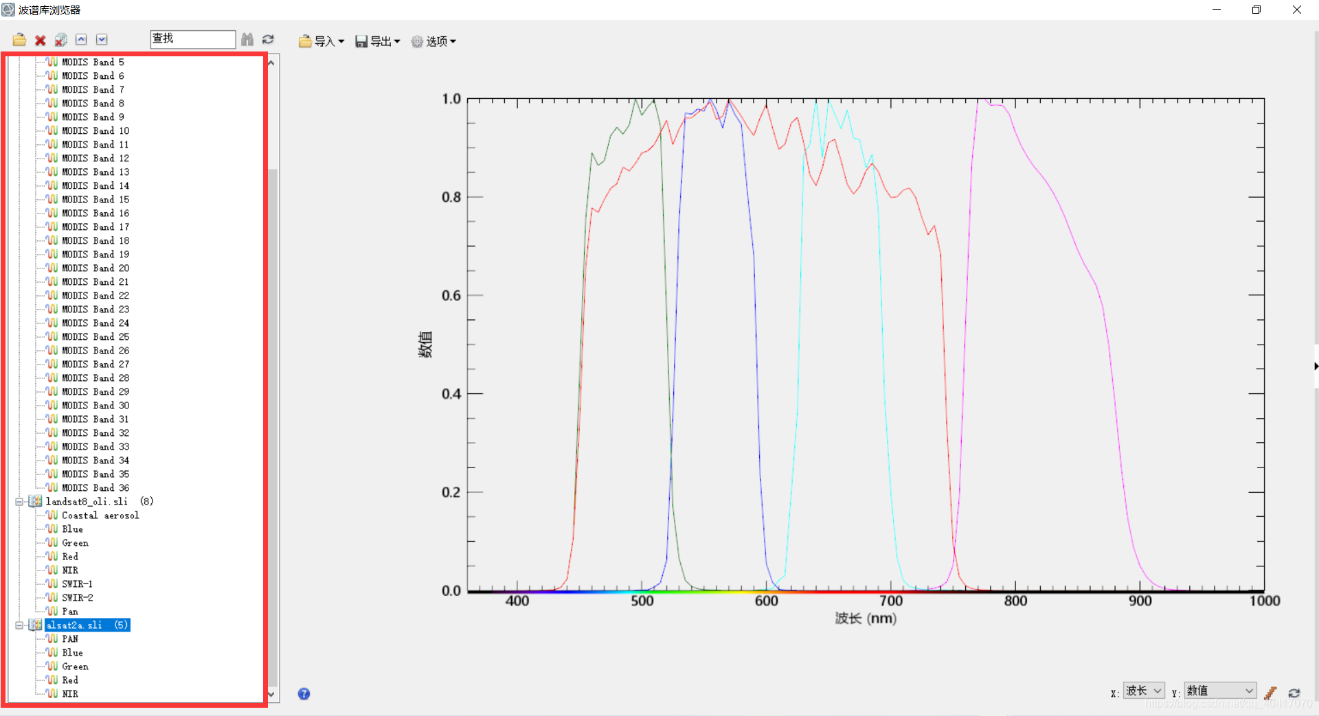The width and height of the screenshot is (1319, 716).
Task: Select MODIS Band 27 entry
Action: 95,364
